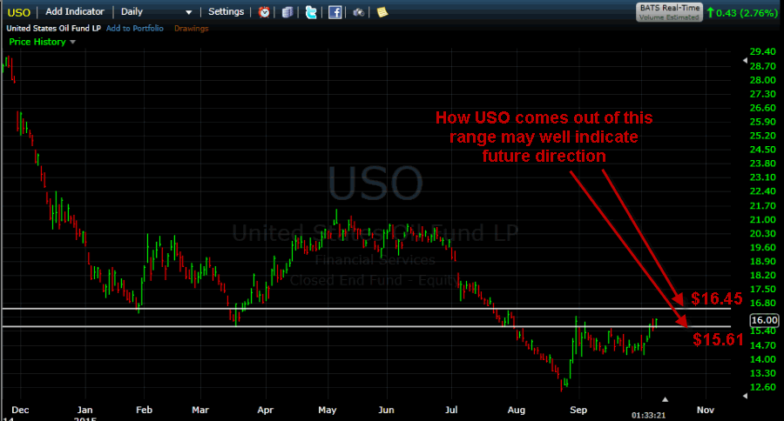The width and height of the screenshot is (784, 421).
Task: Click the alarm clock alert icon
Action: [x=264, y=12]
